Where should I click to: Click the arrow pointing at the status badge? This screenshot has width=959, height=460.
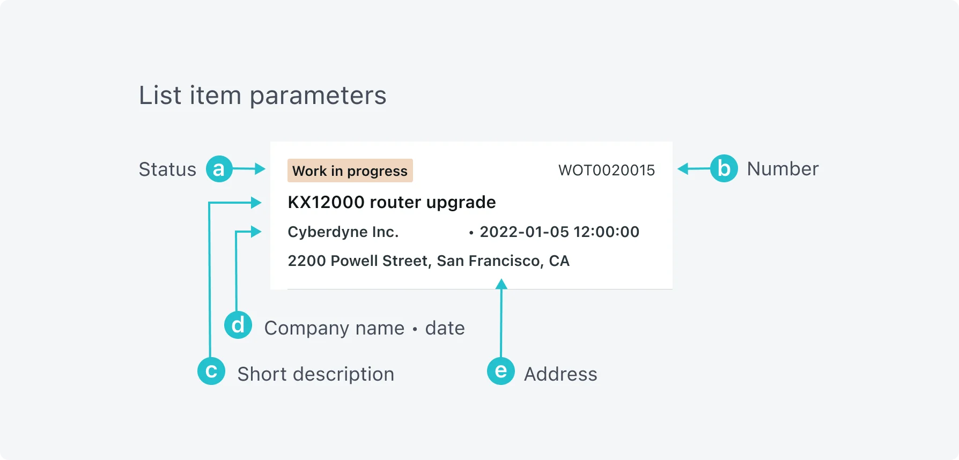pyautogui.click(x=249, y=169)
